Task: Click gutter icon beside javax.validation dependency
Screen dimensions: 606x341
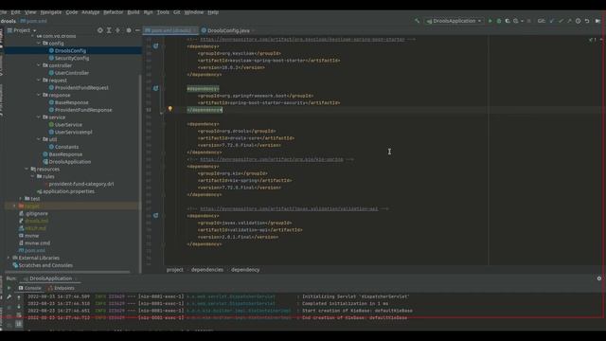Action: tap(155, 216)
